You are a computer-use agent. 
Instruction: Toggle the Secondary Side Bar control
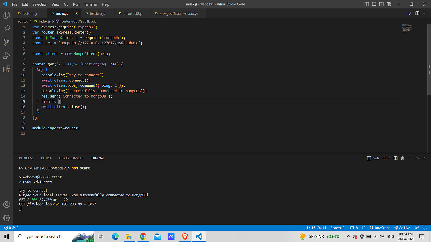(x=381, y=4)
